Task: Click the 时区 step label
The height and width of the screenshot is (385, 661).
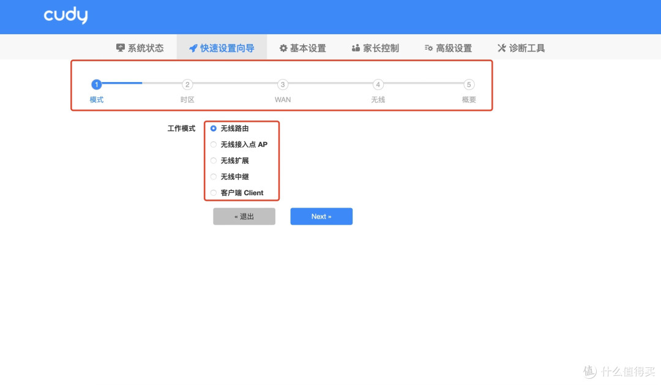Action: (187, 100)
